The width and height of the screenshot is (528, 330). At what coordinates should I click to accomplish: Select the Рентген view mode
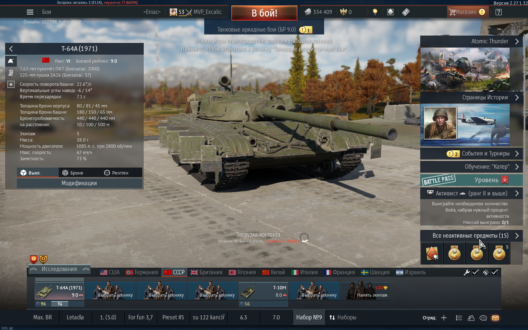[x=116, y=173]
